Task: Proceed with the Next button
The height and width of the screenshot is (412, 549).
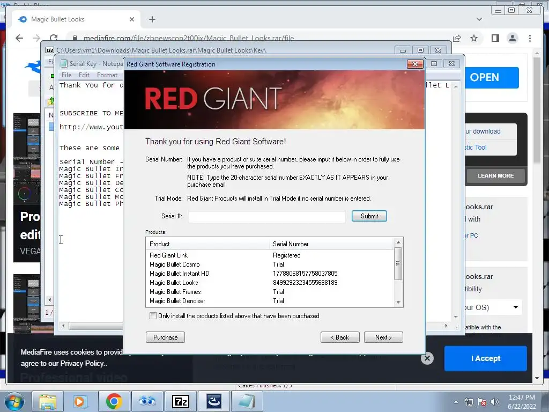Action: (383, 337)
